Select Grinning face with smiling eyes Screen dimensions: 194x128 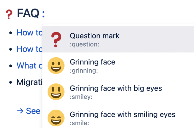[118, 118]
